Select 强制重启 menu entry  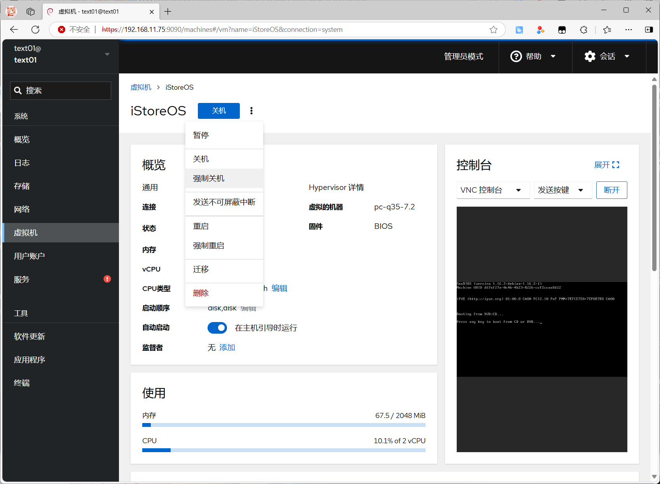(209, 245)
